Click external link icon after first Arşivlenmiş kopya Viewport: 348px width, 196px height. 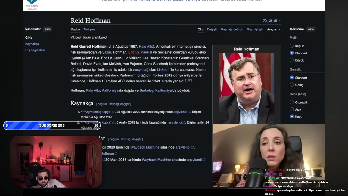[114, 112]
